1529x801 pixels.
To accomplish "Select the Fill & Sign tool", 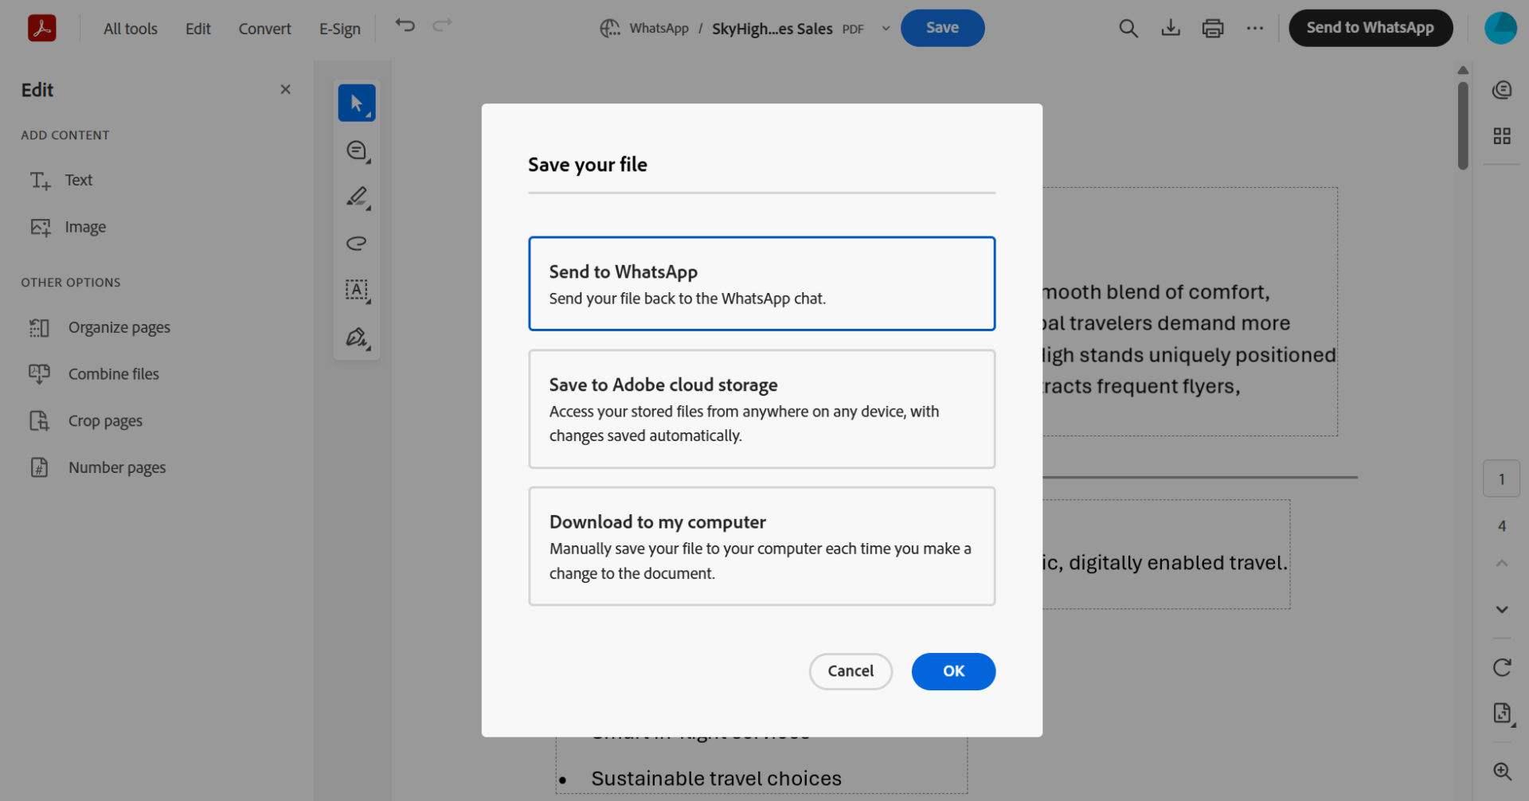I will (x=356, y=337).
